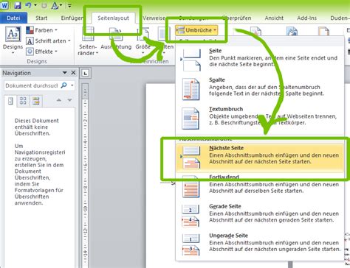Click the Ausrichtung orientation button
Viewport: 350px width, 268px height.
(116, 39)
